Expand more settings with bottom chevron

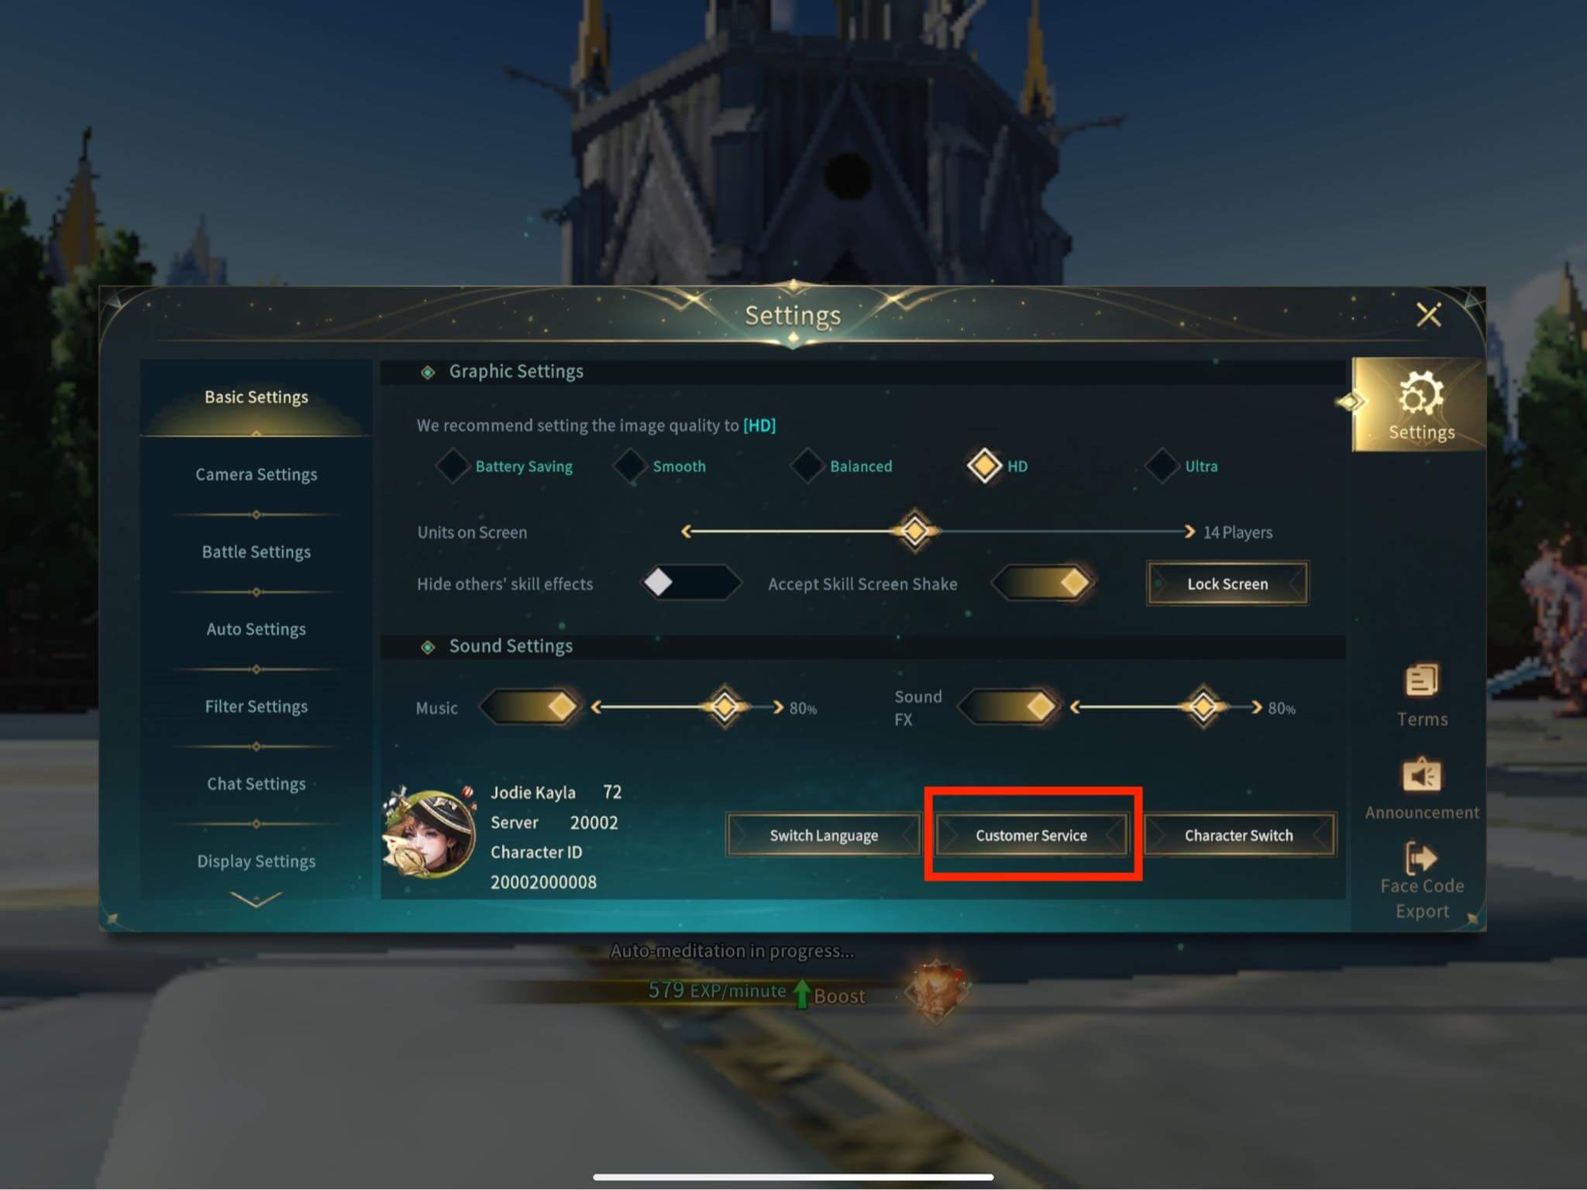tap(256, 899)
